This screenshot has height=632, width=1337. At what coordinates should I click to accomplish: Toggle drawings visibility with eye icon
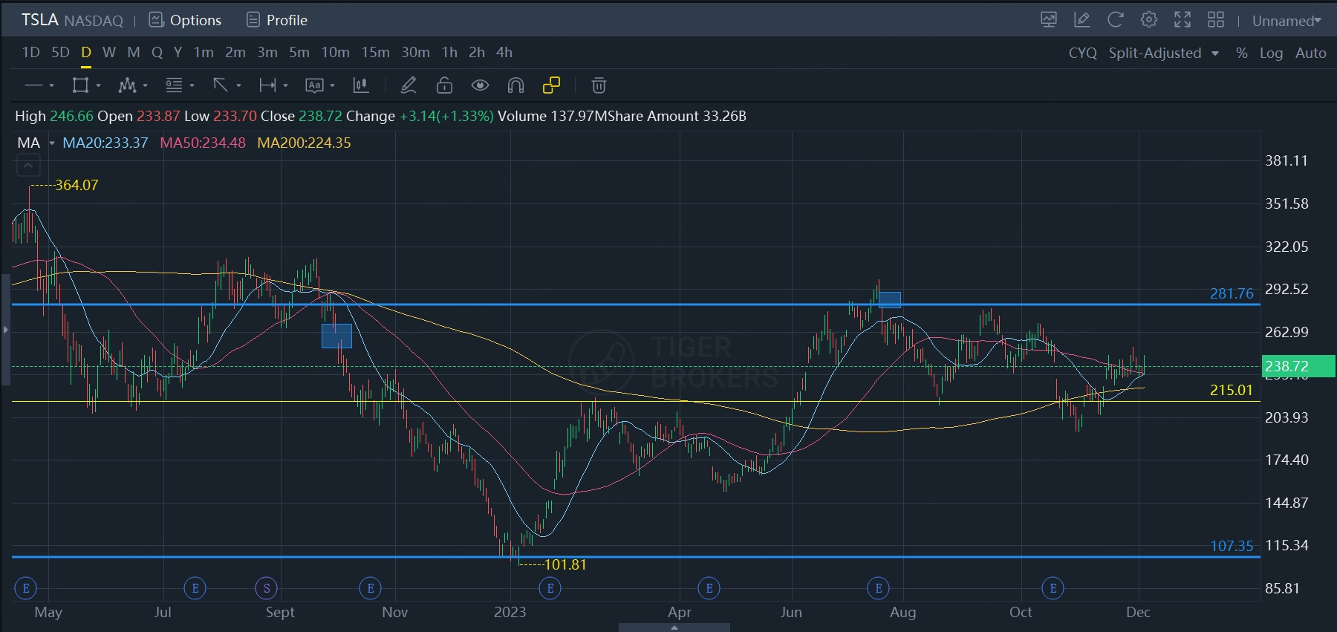(x=480, y=85)
